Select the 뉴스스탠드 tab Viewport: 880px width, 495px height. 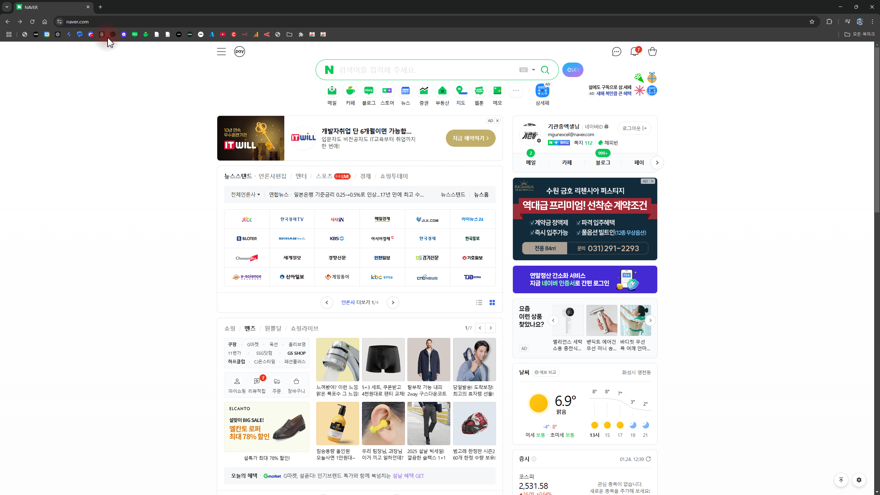coord(238,176)
